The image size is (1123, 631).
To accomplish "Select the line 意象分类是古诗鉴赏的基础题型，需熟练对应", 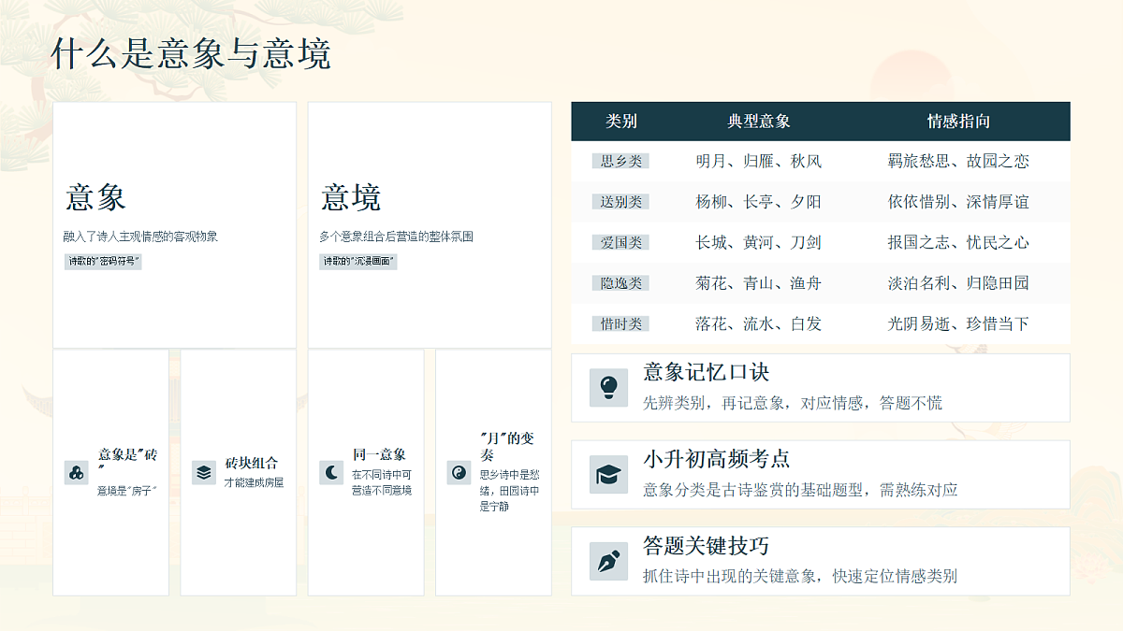I will pos(800,490).
